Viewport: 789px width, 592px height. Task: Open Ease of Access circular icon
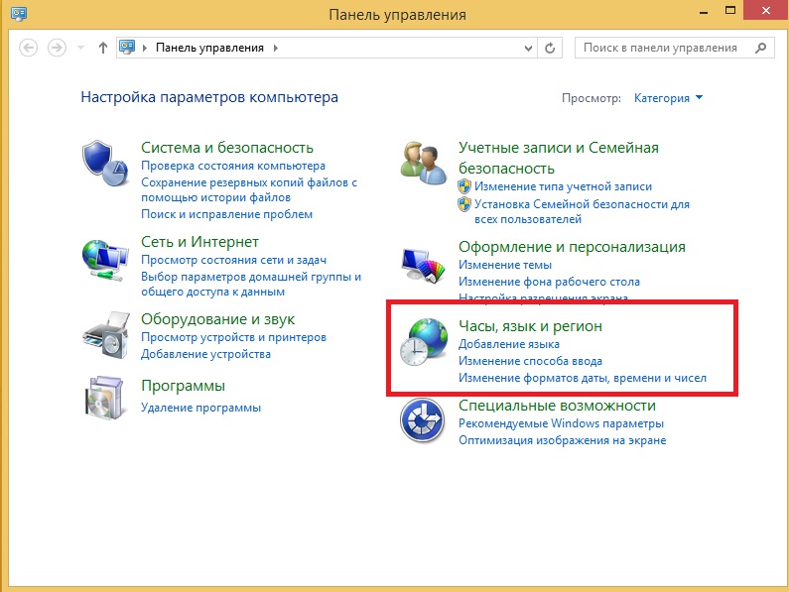click(422, 420)
